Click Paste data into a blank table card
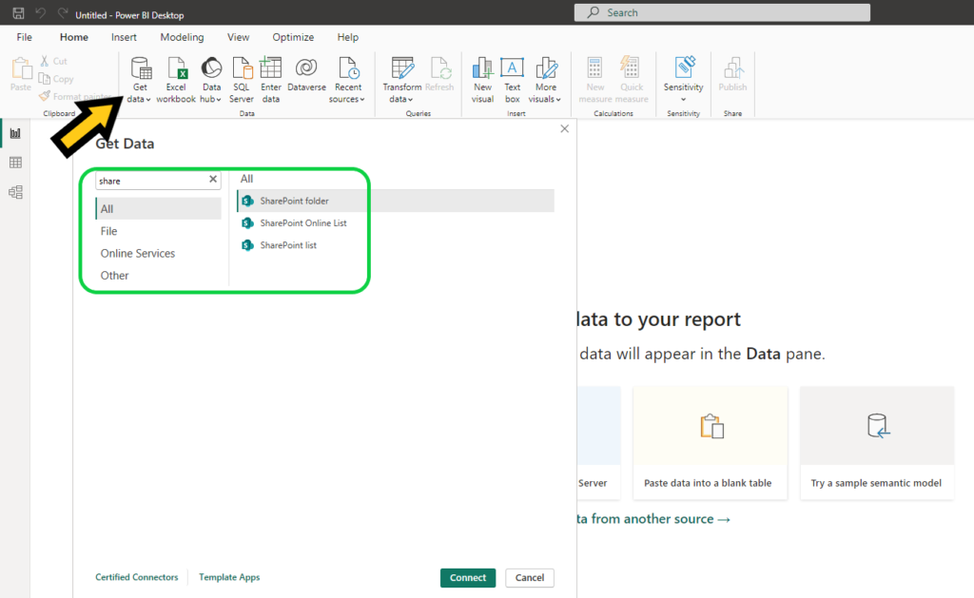 [x=710, y=443]
